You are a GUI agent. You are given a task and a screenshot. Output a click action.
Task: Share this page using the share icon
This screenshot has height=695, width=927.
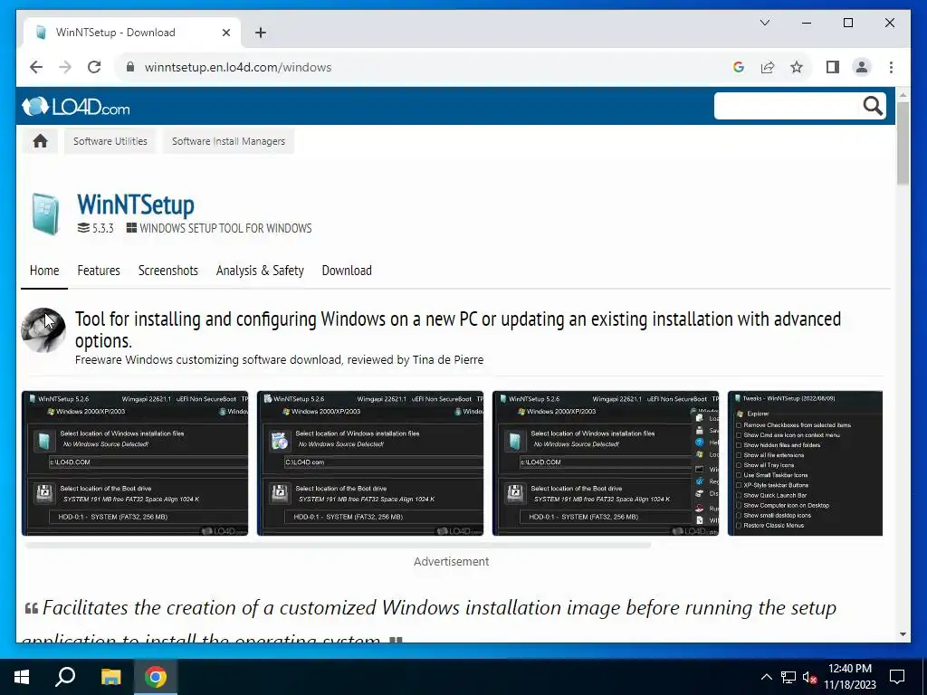[x=768, y=67]
